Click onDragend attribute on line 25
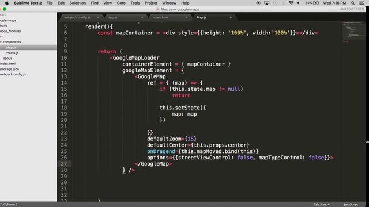This screenshot has width=369, height=207. [161, 151]
